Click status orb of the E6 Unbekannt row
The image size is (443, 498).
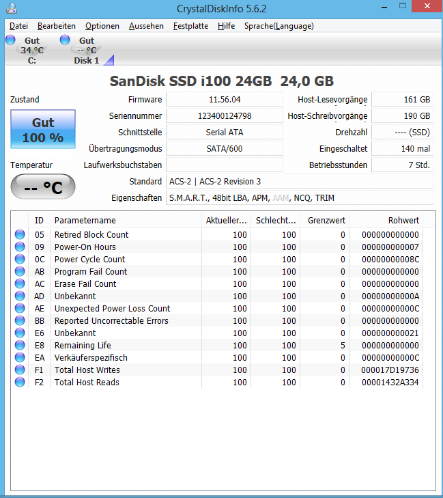(20, 333)
